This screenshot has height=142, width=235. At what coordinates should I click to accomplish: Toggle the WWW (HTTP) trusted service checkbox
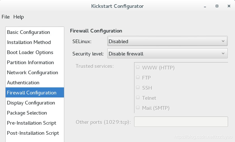[x=138, y=67]
